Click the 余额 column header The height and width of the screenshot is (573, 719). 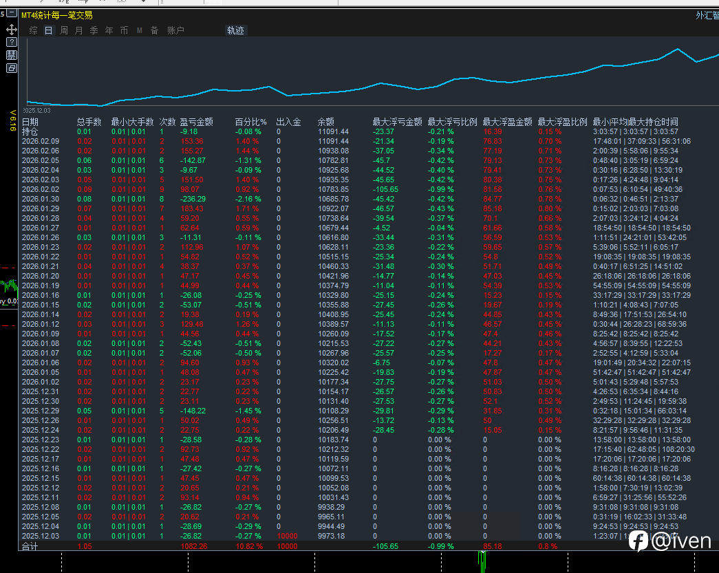coord(326,122)
